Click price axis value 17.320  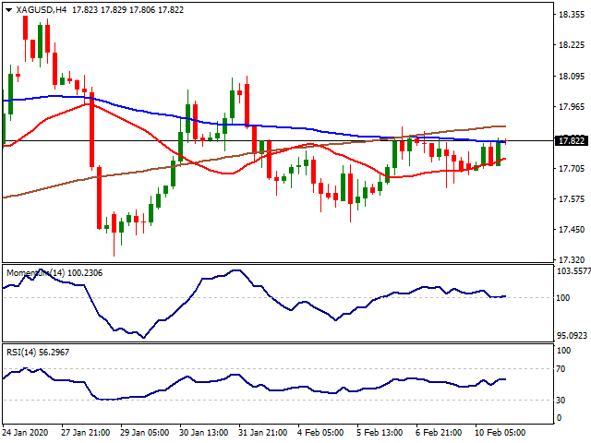click(x=572, y=260)
